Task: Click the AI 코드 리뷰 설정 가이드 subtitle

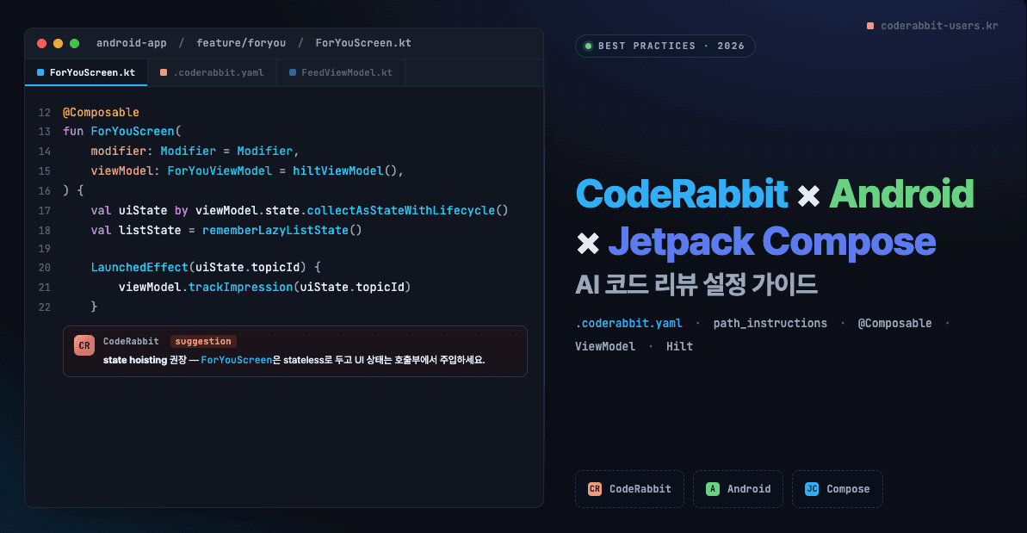Action: [x=696, y=285]
